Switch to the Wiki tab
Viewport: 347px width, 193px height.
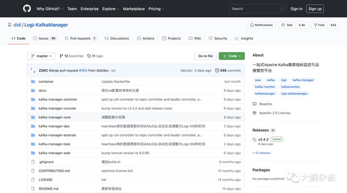[195, 38]
